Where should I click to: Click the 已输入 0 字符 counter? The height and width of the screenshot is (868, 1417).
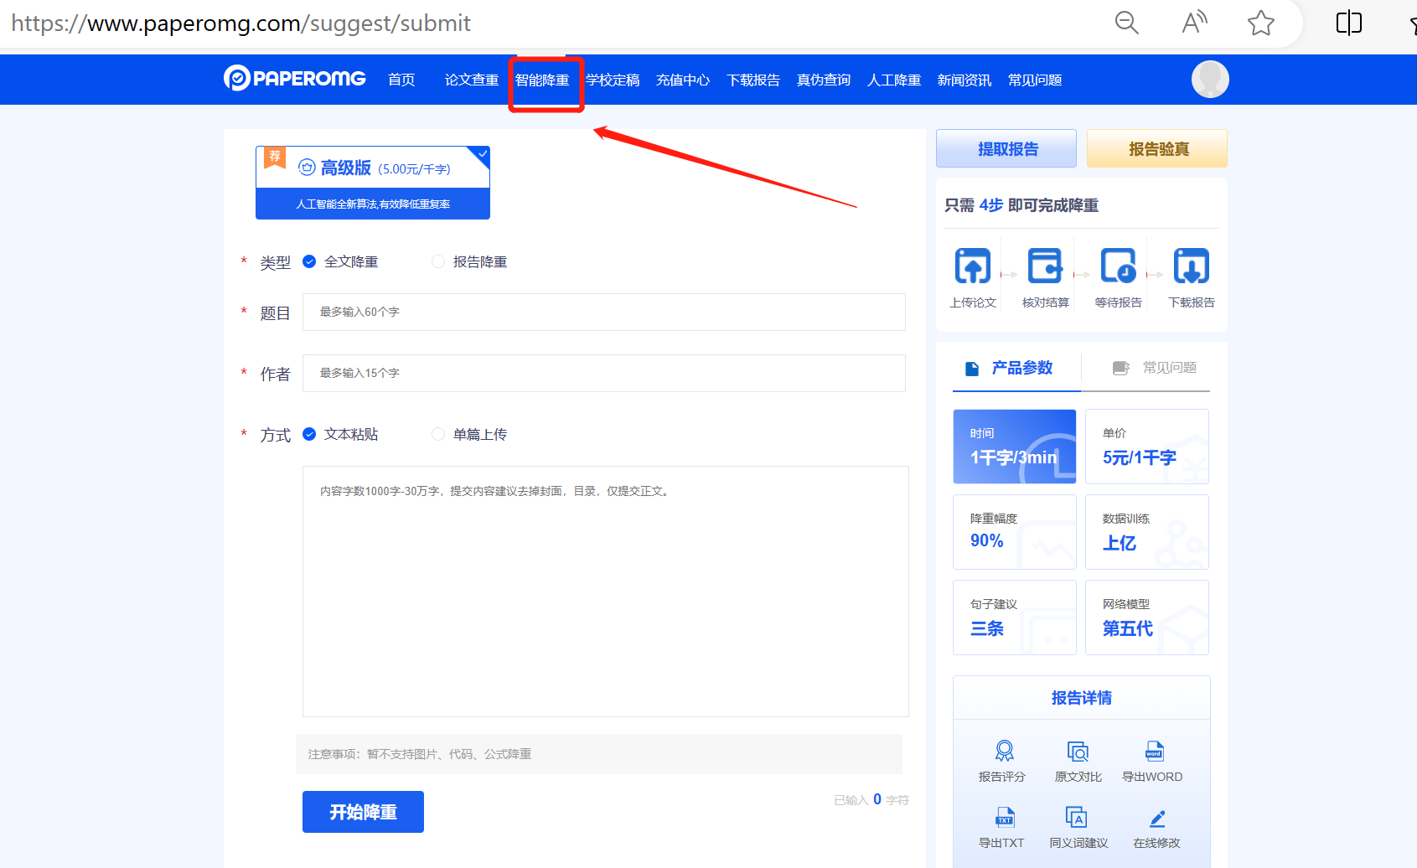pyautogui.click(x=871, y=800)
